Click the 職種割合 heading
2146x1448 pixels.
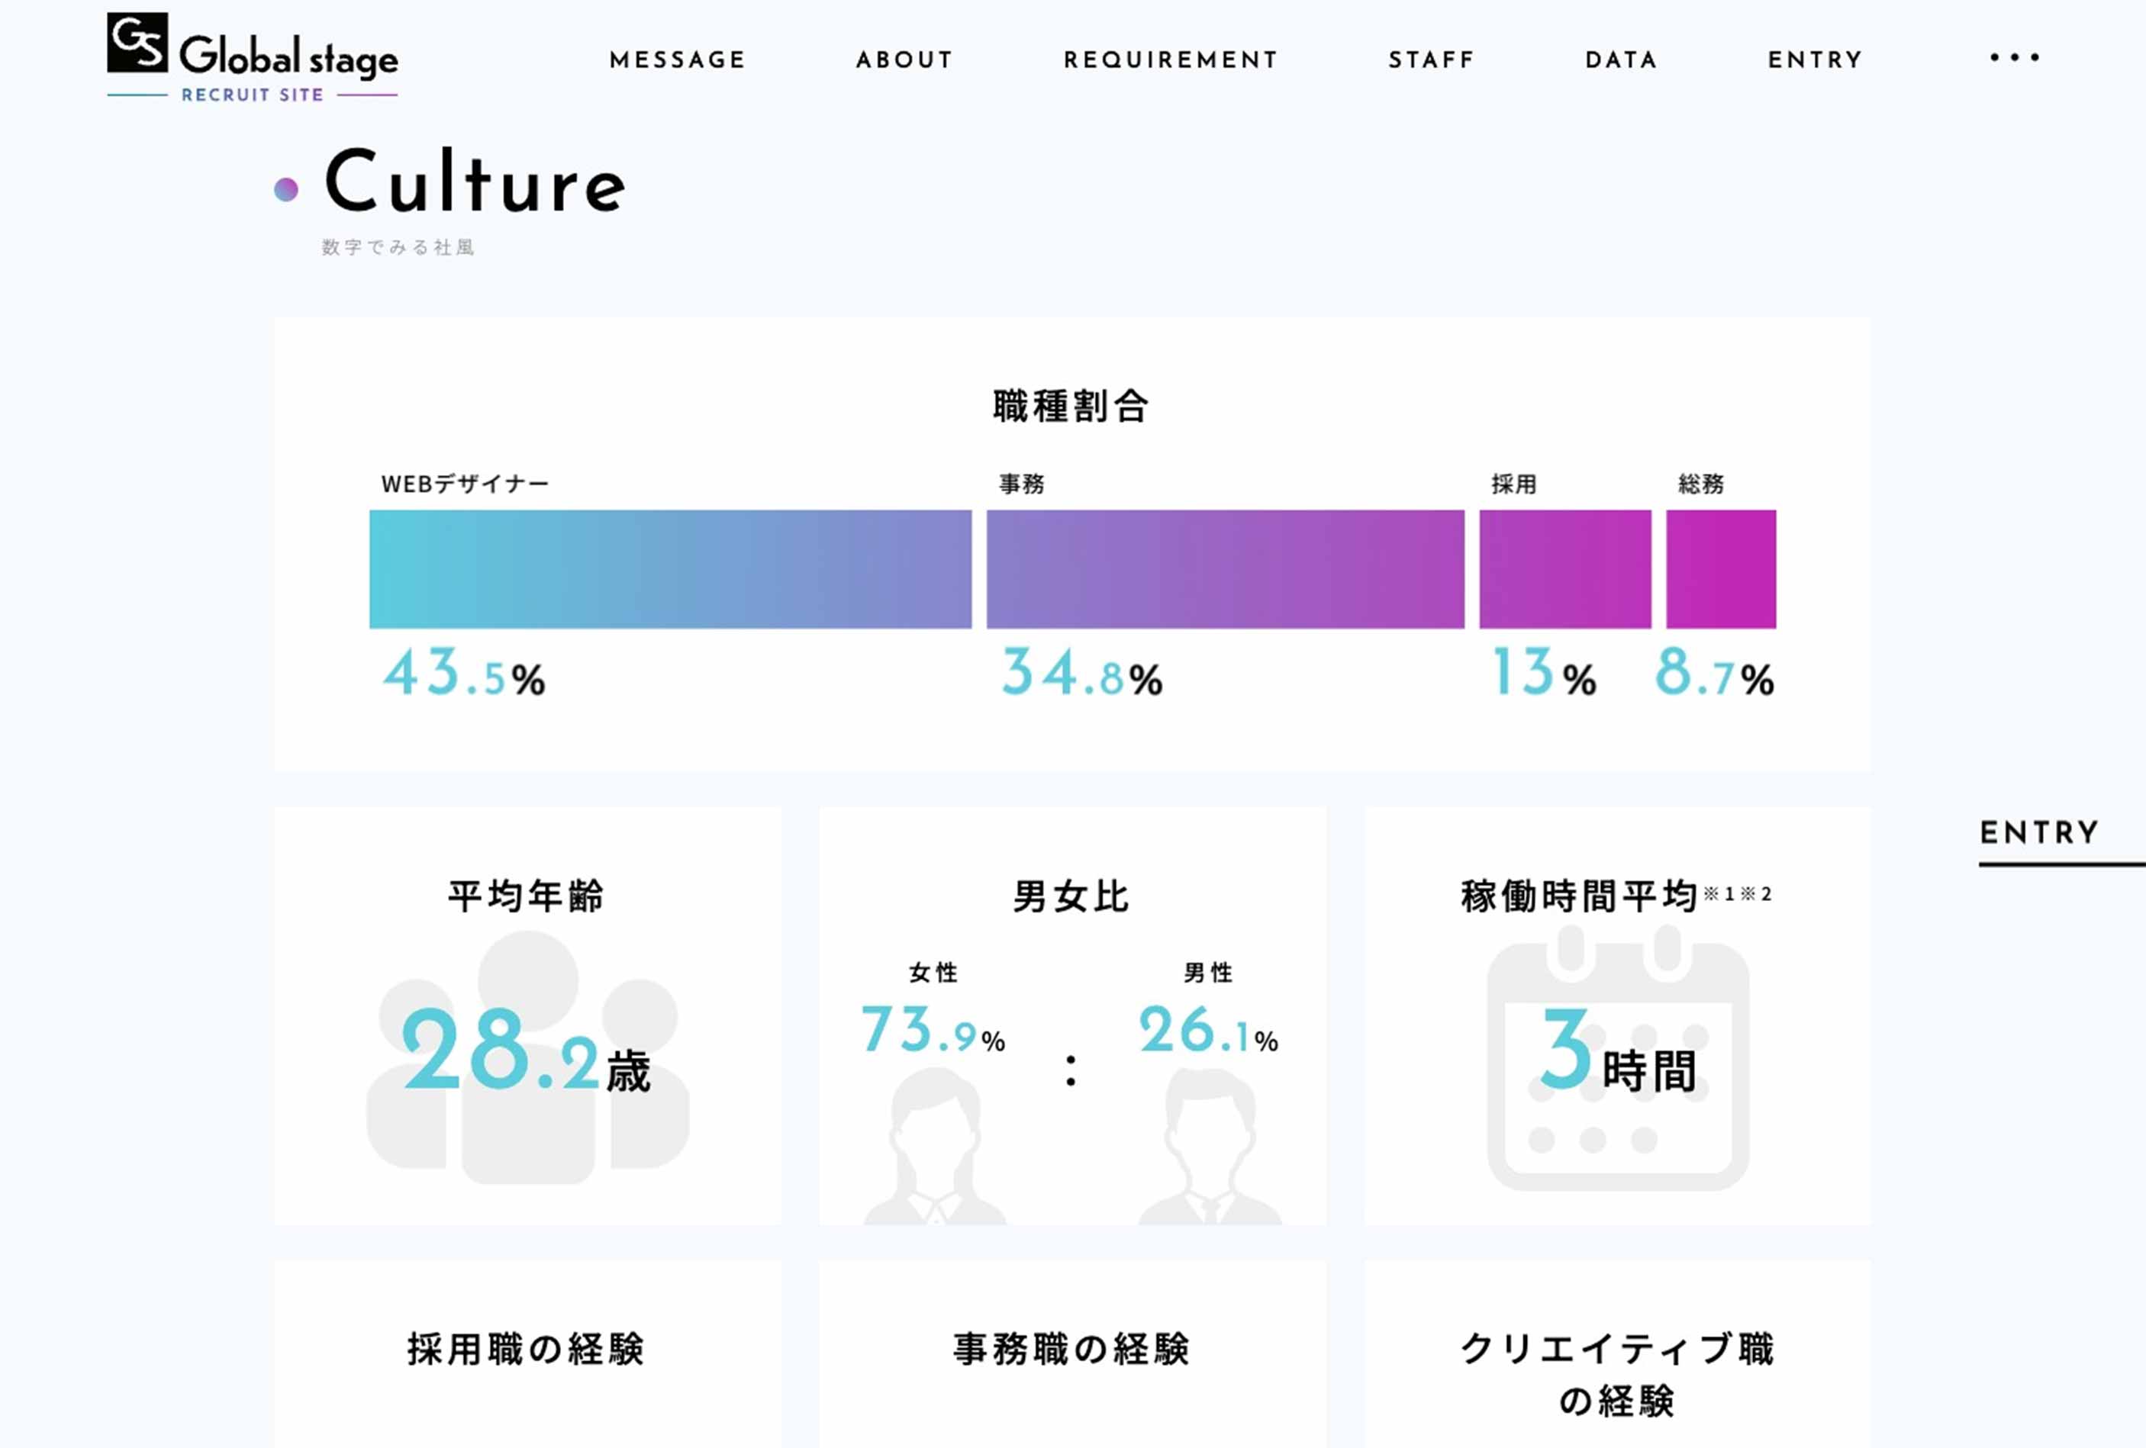1071,406
